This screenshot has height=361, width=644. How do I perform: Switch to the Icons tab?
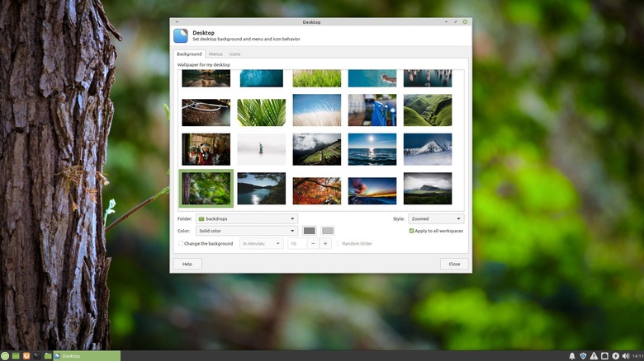[235, 54]
